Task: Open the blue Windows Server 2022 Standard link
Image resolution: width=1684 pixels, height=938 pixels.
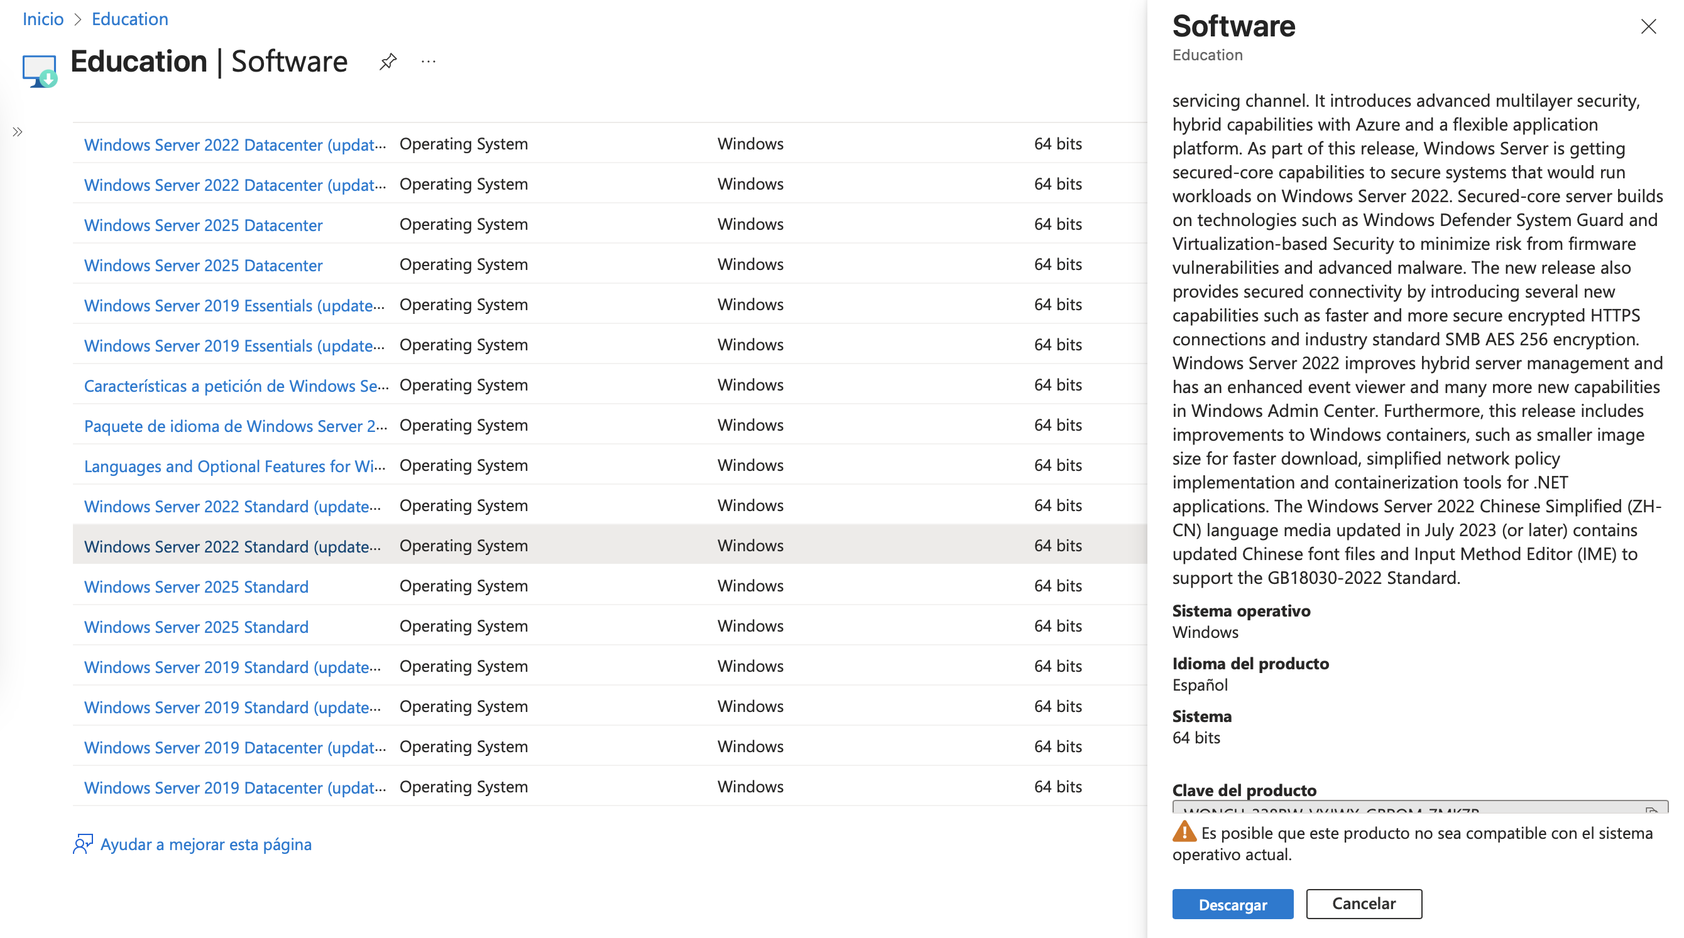Action: (232, 506)
